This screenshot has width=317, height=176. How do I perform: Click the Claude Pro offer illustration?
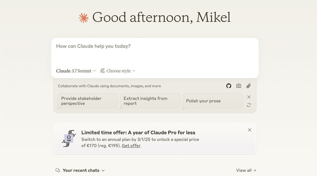click(x=69, y=138)
